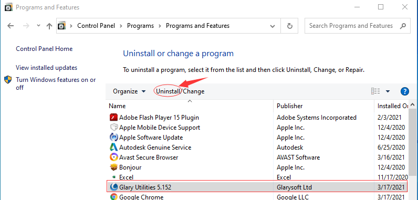
Task: Select the Google Chrome row
Action: [257, 197]
